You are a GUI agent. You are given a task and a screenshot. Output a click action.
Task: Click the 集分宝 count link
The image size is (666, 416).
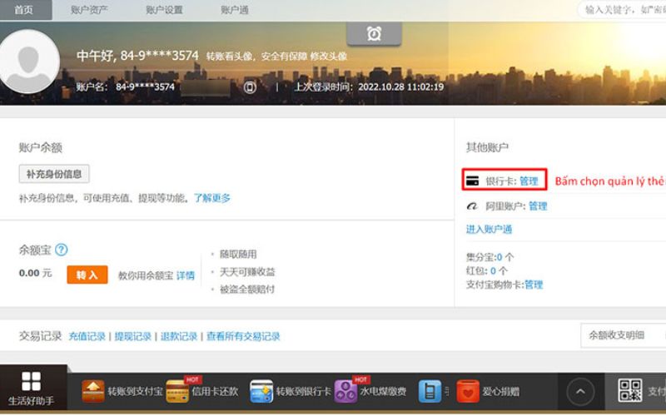(x=499, y=257)
